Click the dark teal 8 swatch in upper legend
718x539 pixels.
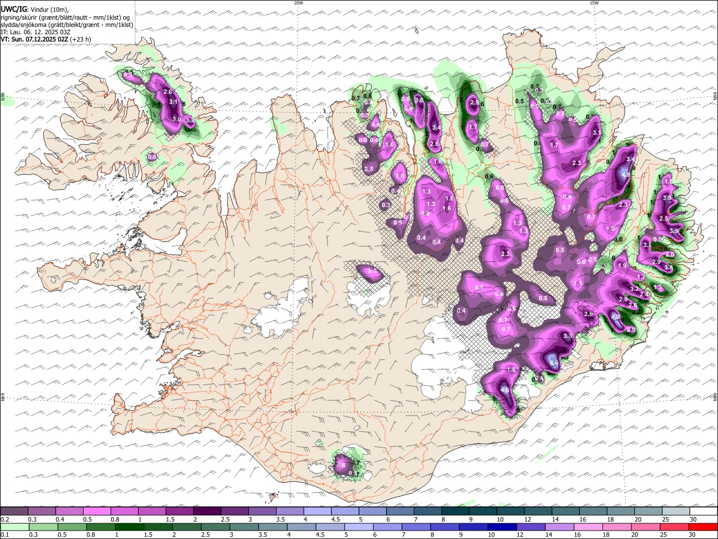(x=455, y=511)
